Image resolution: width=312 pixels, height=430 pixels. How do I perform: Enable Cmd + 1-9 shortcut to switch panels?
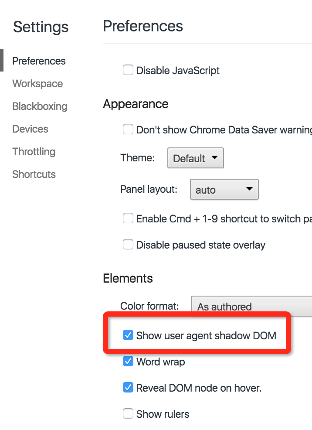point(128,218)
